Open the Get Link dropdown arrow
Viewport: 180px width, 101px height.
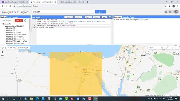click(x=72, y=17)
